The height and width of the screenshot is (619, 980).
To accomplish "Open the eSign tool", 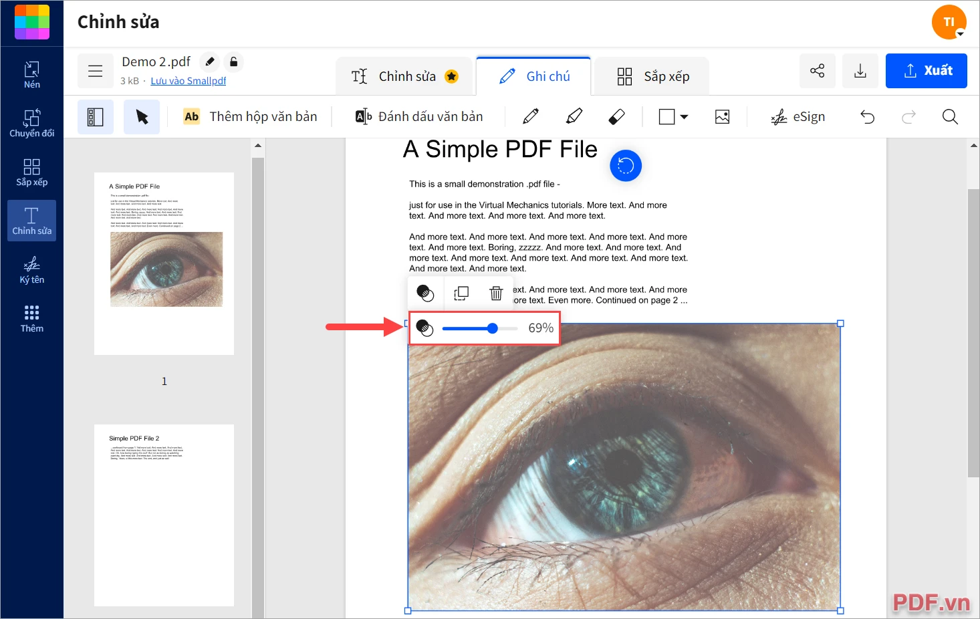I will pyautogui.click(x=798, y=117).
